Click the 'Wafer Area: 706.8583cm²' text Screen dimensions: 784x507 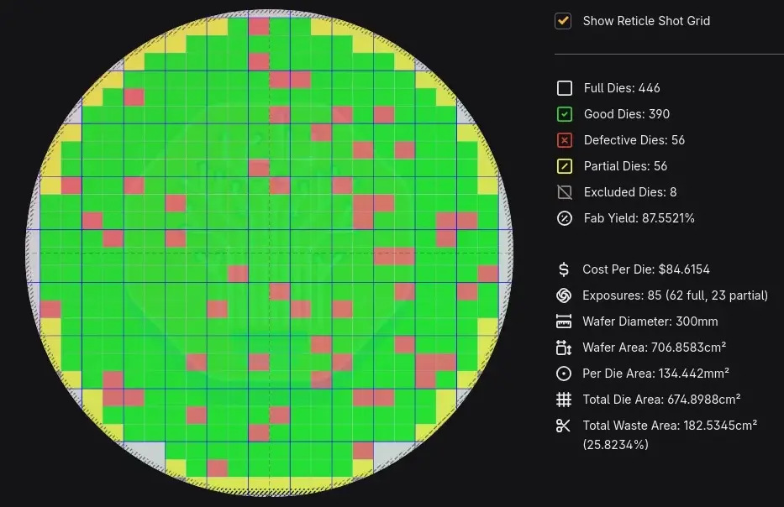tap(654, 348)
